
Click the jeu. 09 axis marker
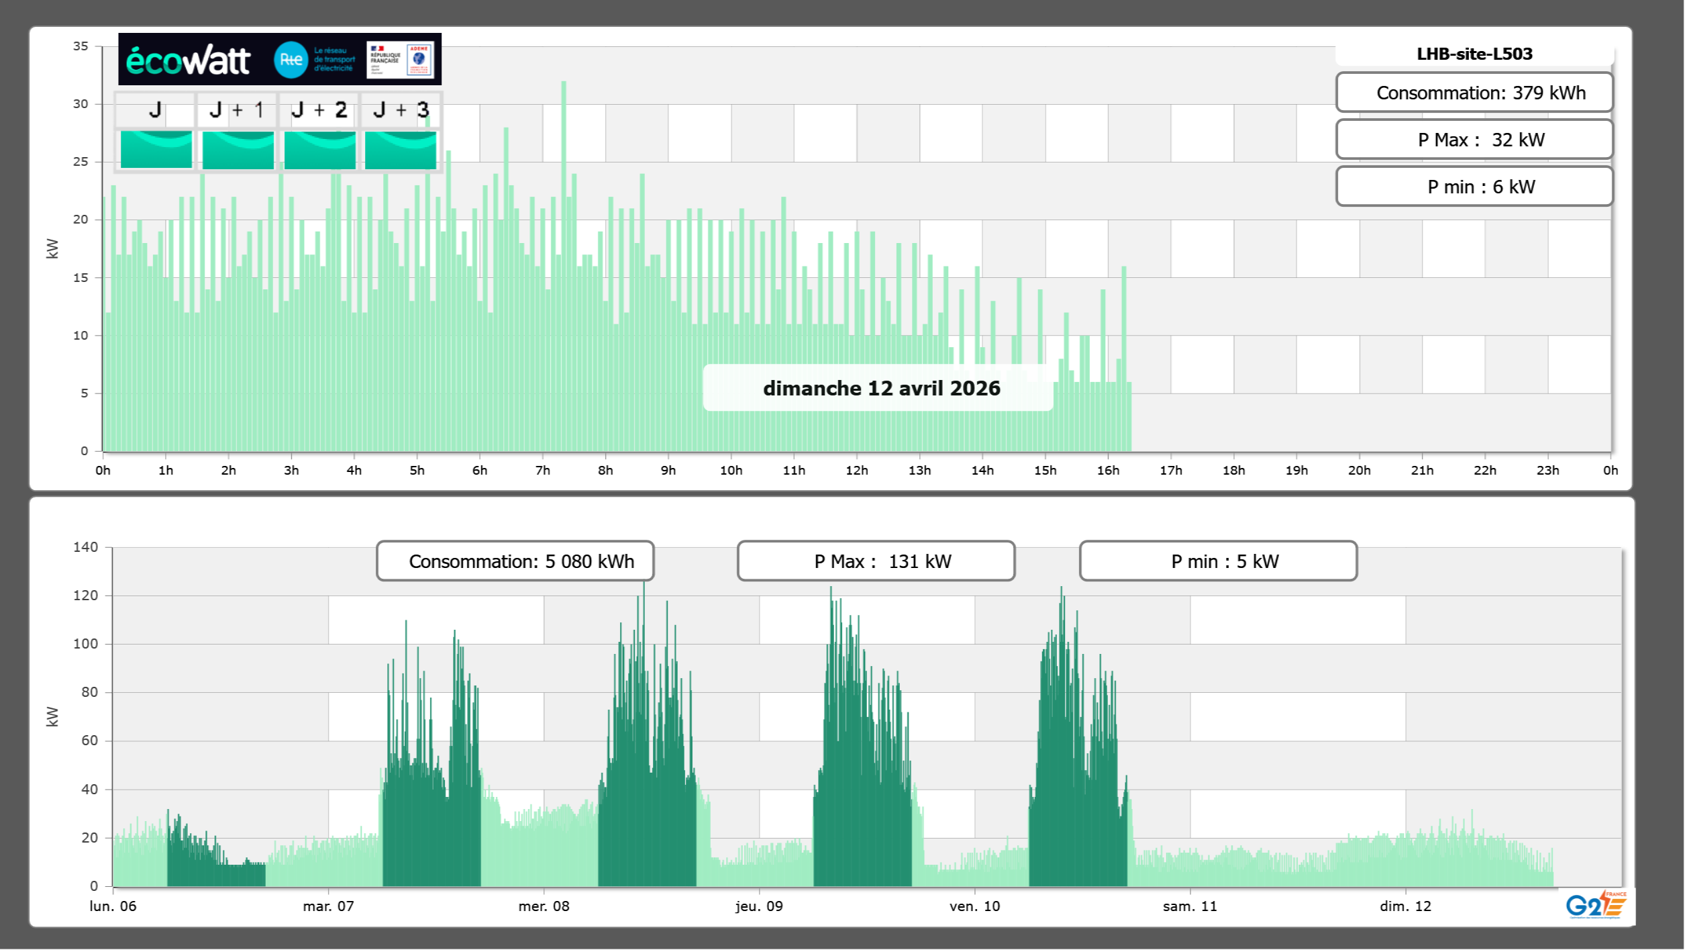pyautogui.click(x=759, y=906)
